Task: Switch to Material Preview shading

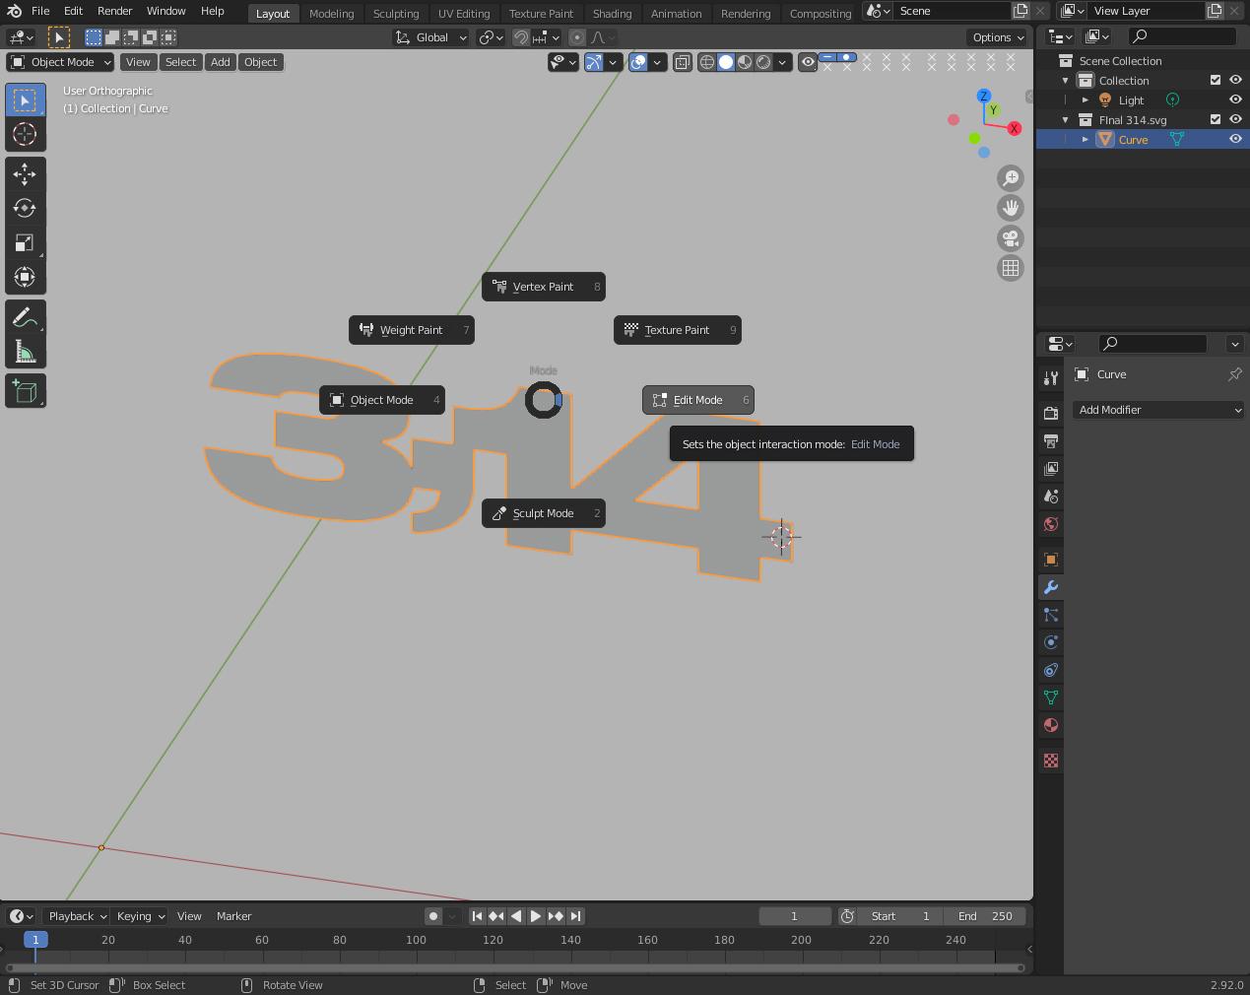Action: pos(745,62)
